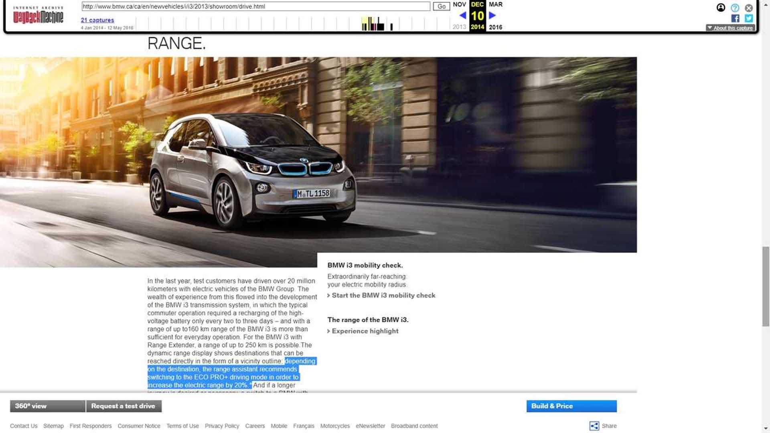Go to previous capture blue arrow
The image size is (770, 433).
pos(462,16)
